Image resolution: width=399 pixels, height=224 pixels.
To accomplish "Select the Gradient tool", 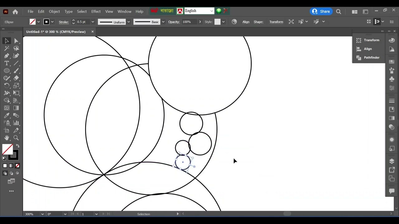I will [16, 108].
